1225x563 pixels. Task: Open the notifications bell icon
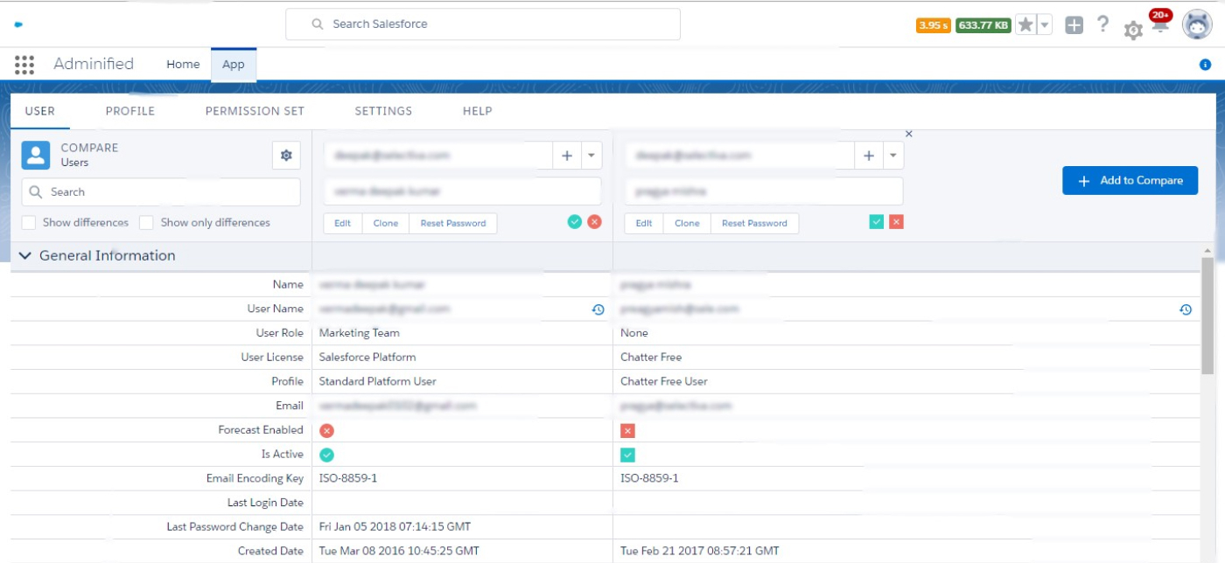pyautogui.click(x=1159, y=26)
